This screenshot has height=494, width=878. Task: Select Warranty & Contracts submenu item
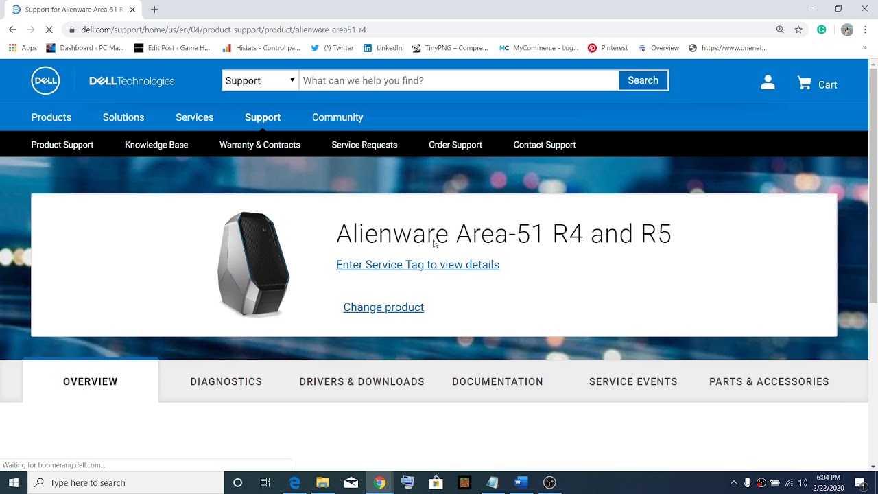click(x=260, y=145)
